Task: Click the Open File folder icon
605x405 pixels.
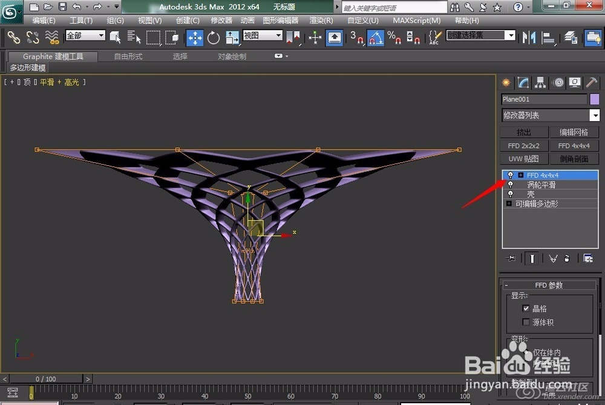Action: click(48, 7)
